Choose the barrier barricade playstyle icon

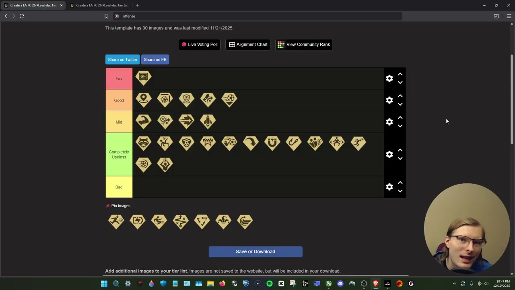208,143
